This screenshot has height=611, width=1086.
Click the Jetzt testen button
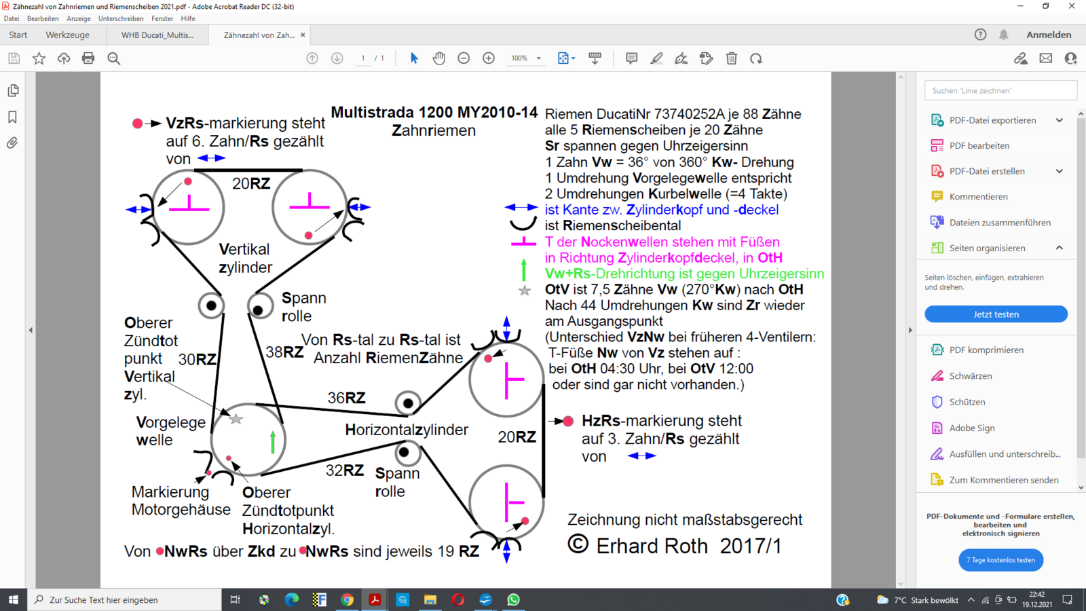click(996, 314)
